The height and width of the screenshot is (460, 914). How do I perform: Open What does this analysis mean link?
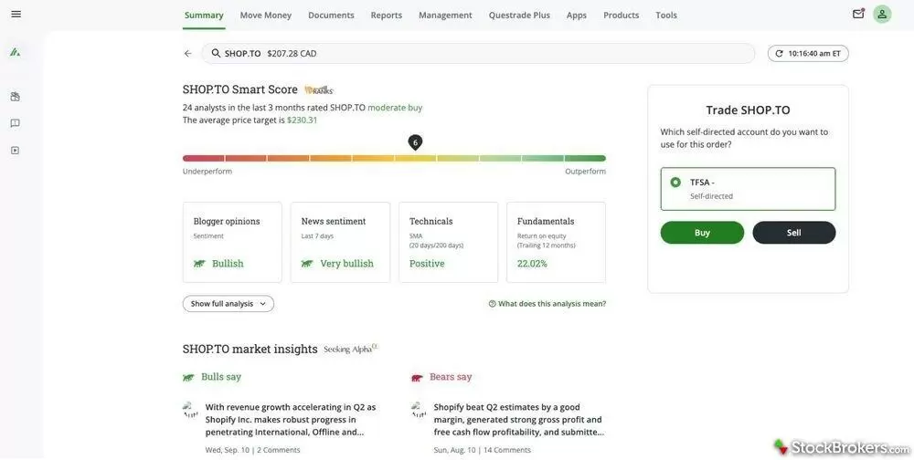click(x=551, y=304)
